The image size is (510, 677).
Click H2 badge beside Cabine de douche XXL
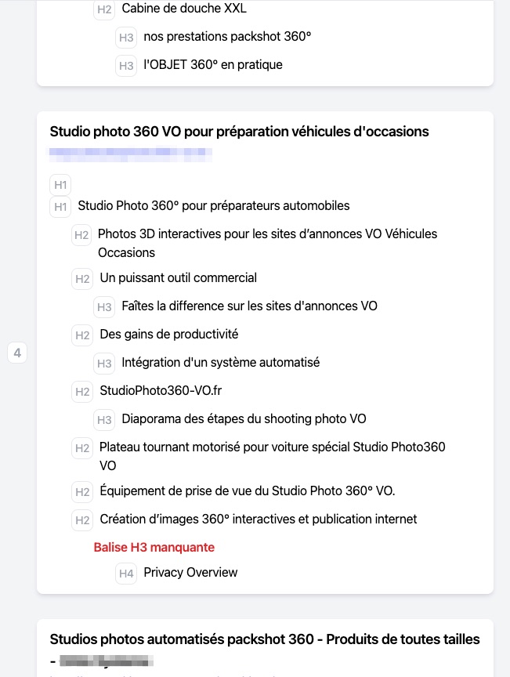pyautogui.click(x=104, y=9)
